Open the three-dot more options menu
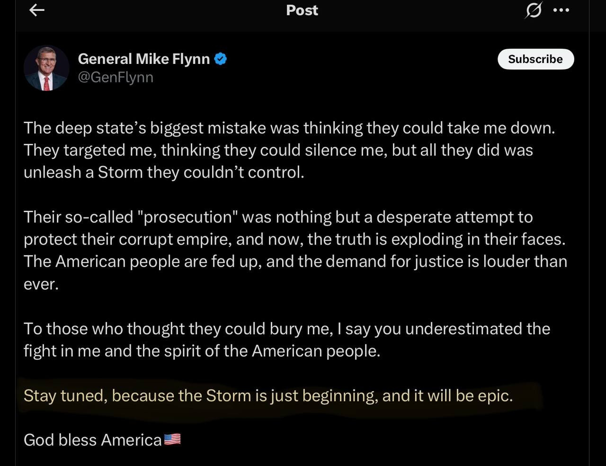 coord(561,10)
